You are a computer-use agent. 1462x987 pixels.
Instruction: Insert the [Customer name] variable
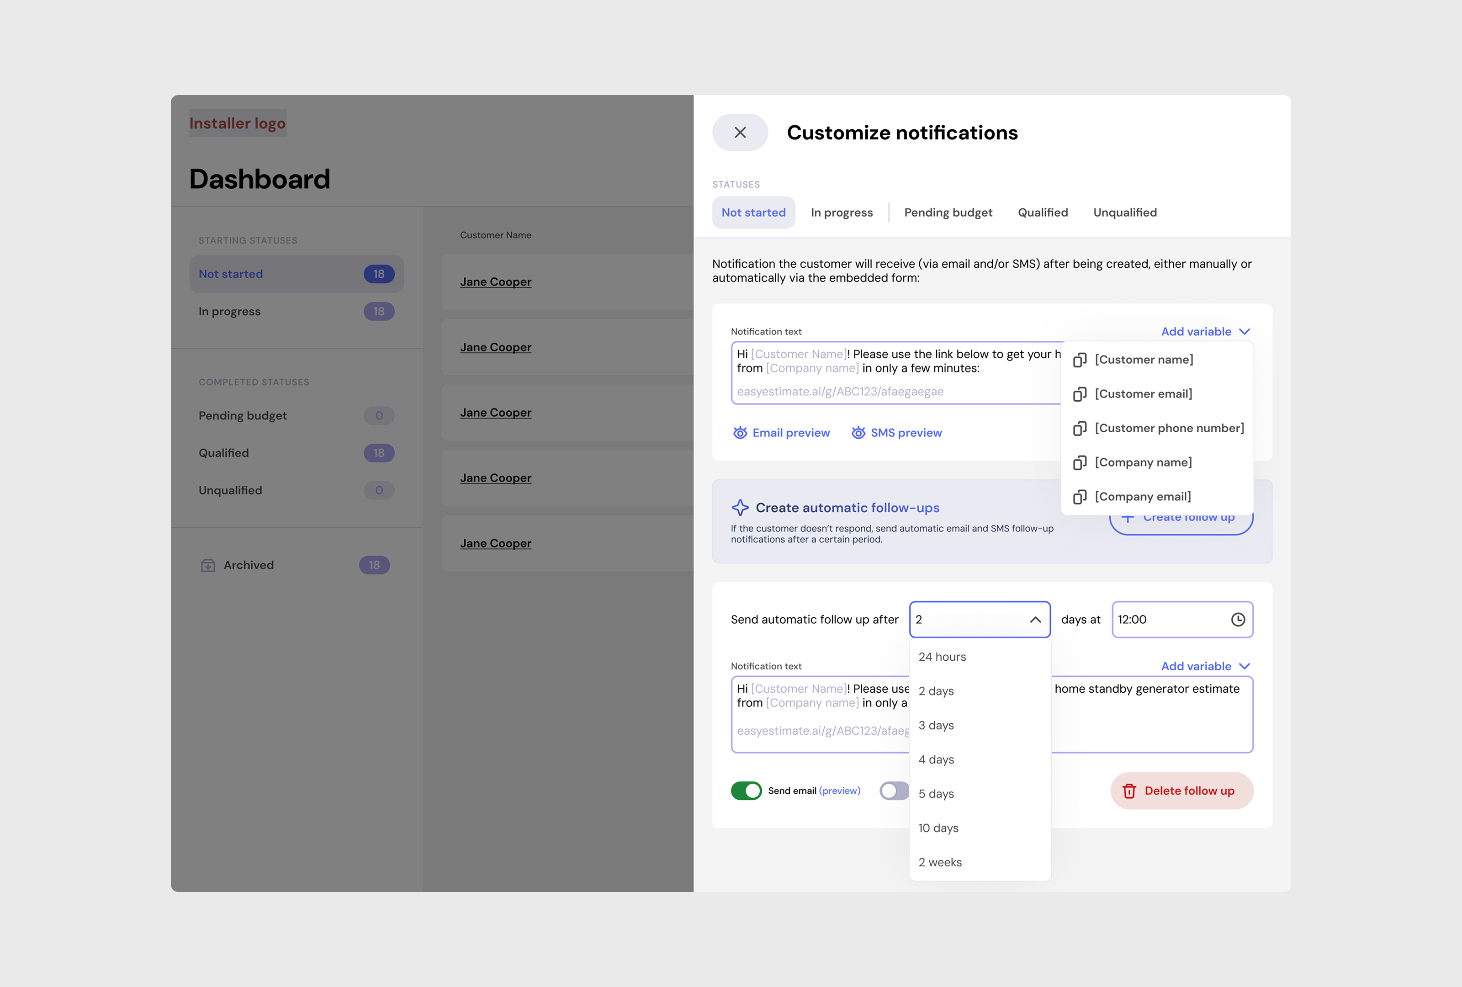pyautogui.click(x=1157, y=360)
